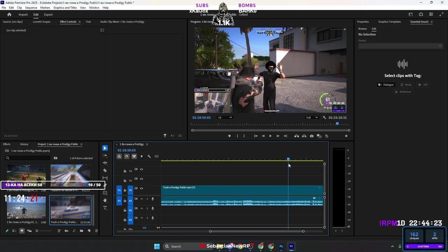Toggle V2 track output eye
This screenshot has width=448, height=252.
point(141,179)
